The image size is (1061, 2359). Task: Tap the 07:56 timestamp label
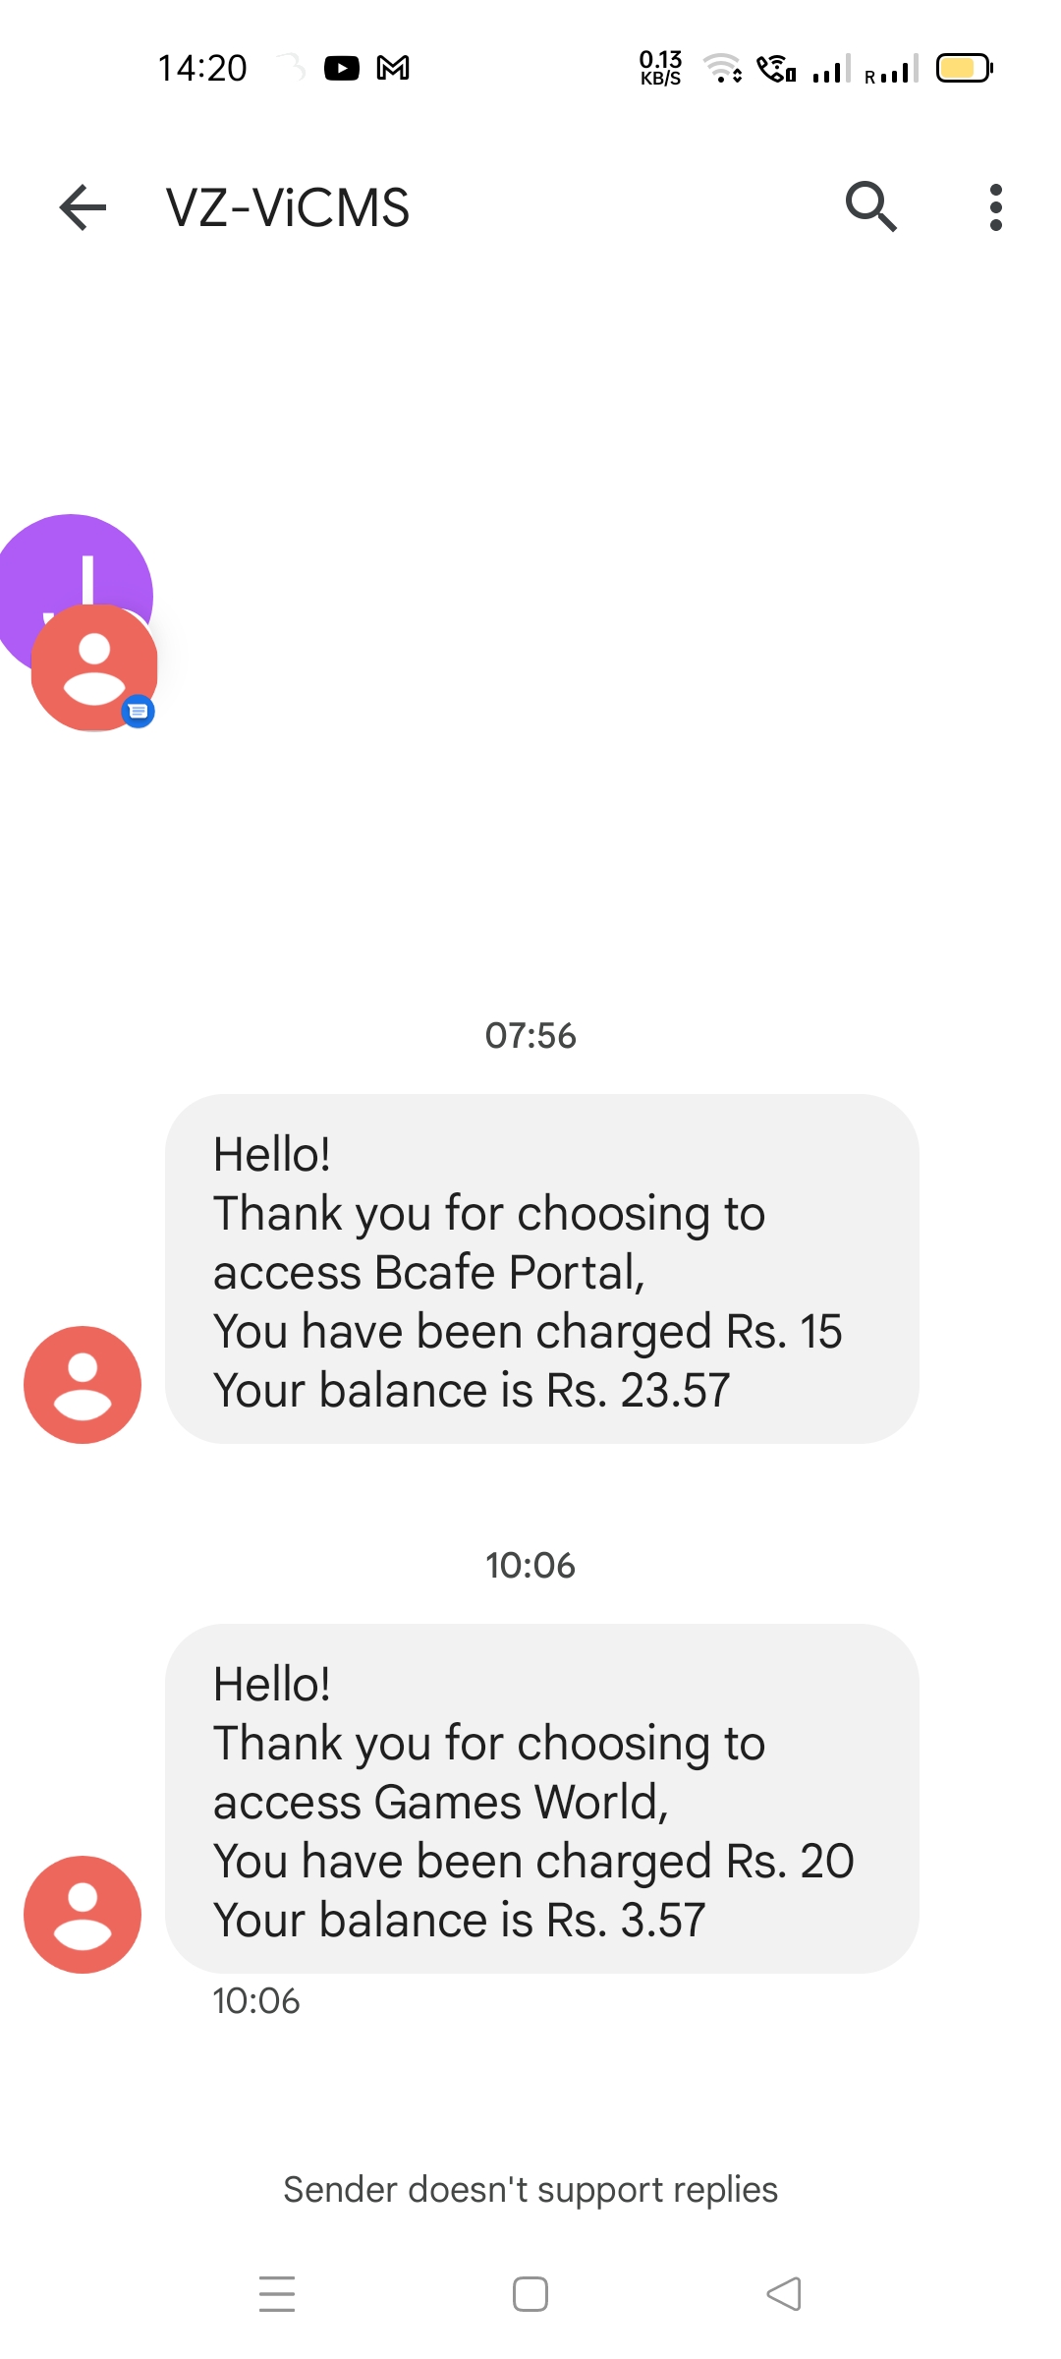[530, 1035]
